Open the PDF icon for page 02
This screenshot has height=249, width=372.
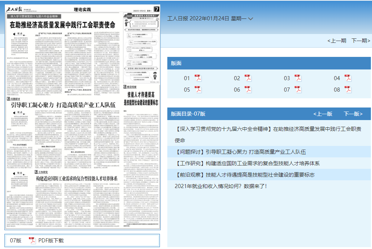248,78
